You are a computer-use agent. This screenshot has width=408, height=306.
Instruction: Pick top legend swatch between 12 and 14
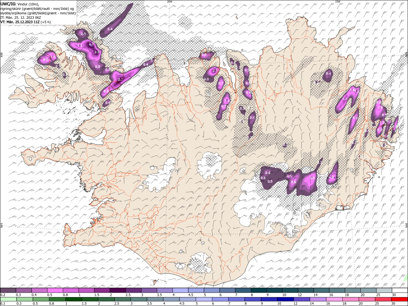(306, 290)
